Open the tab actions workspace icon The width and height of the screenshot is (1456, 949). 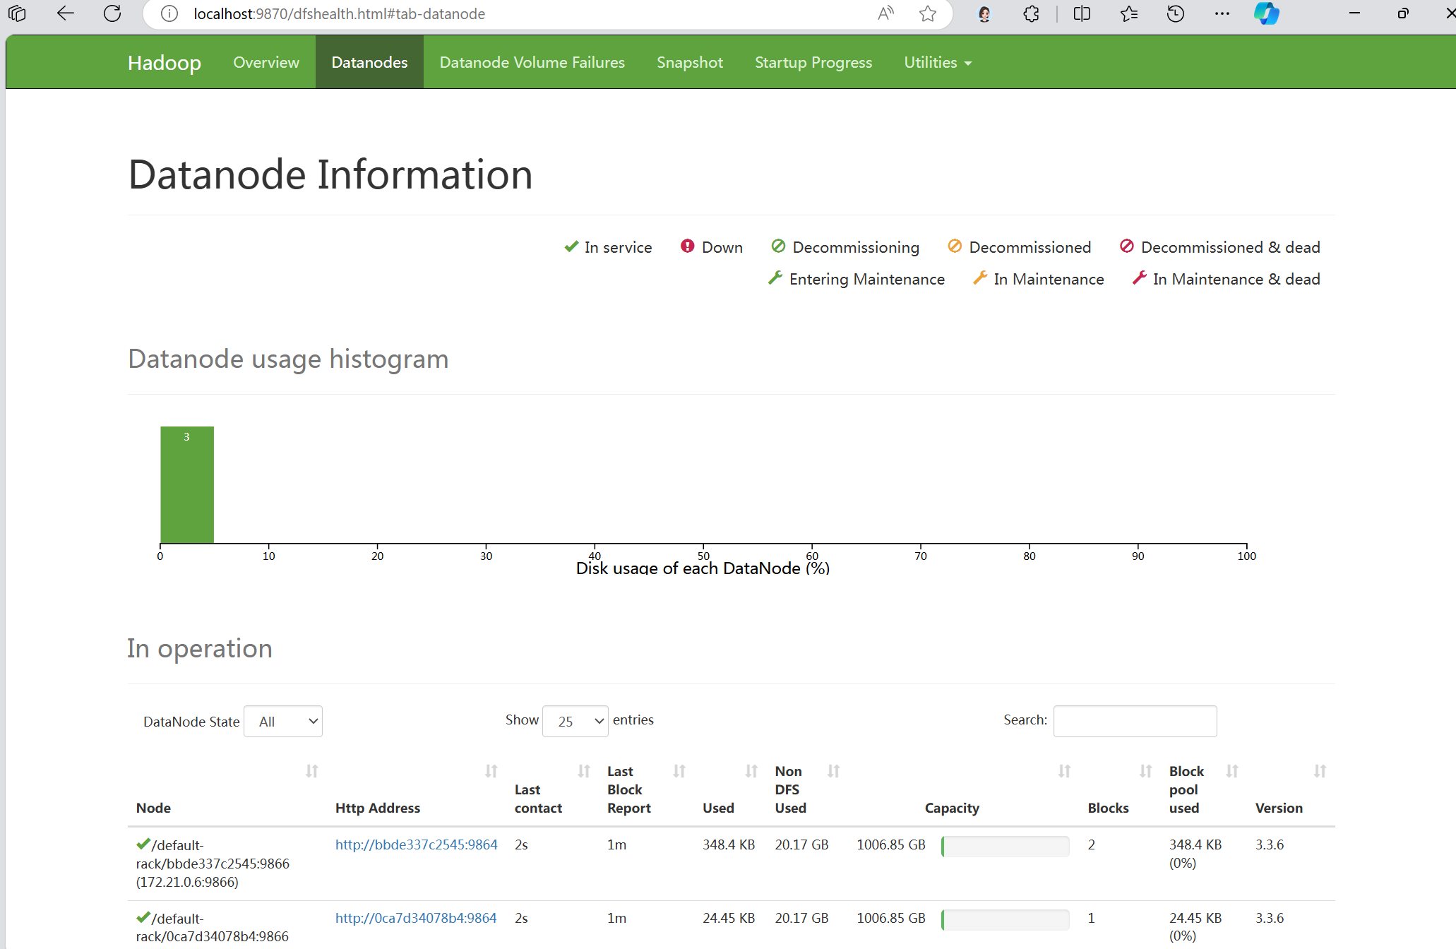[17, 13]
